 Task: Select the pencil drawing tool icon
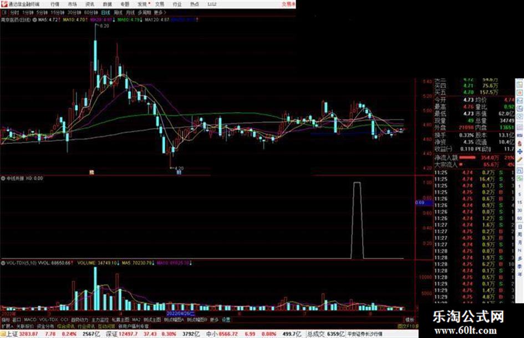tap(520, 160)
